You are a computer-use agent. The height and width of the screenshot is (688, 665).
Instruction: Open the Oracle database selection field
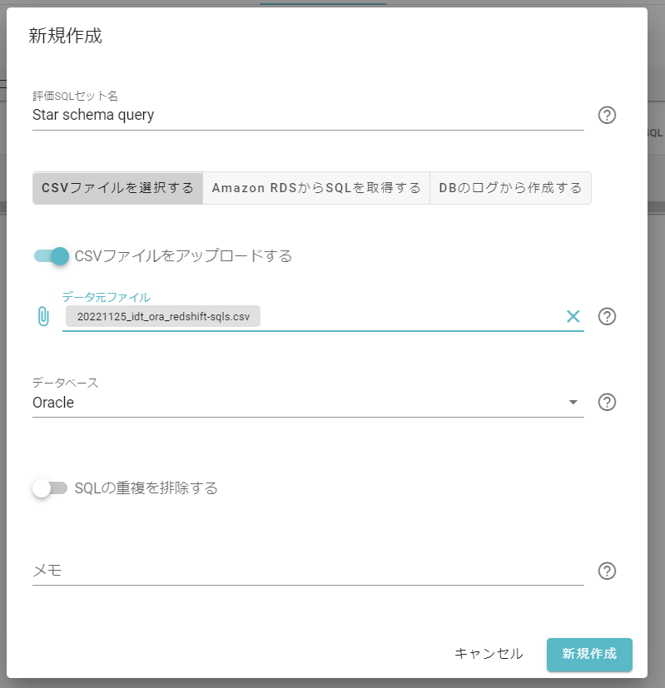pyautogui.click(x=308, y=403)
